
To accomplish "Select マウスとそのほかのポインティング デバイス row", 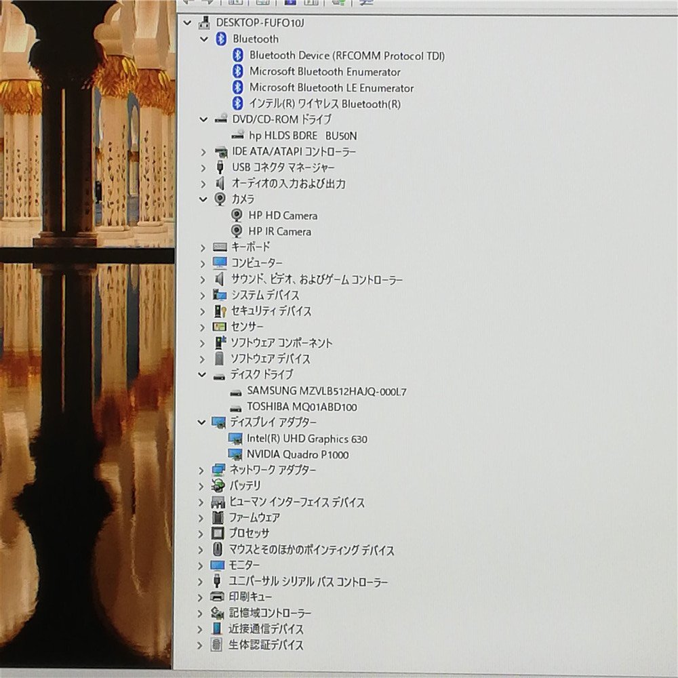I will [311, 550].
